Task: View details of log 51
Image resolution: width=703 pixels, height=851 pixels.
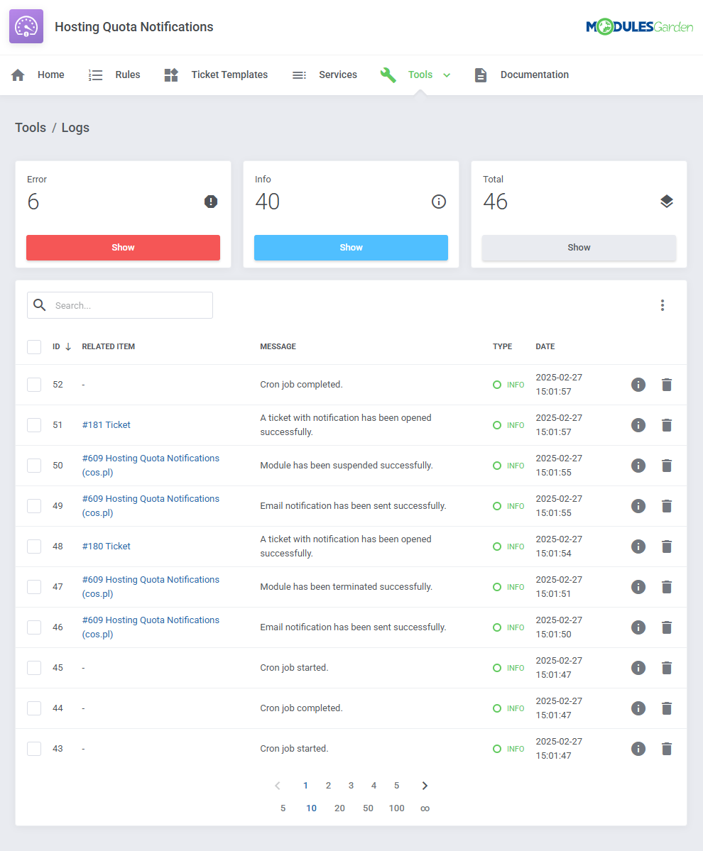Action: pyautogui.click(x=638, y=425)
